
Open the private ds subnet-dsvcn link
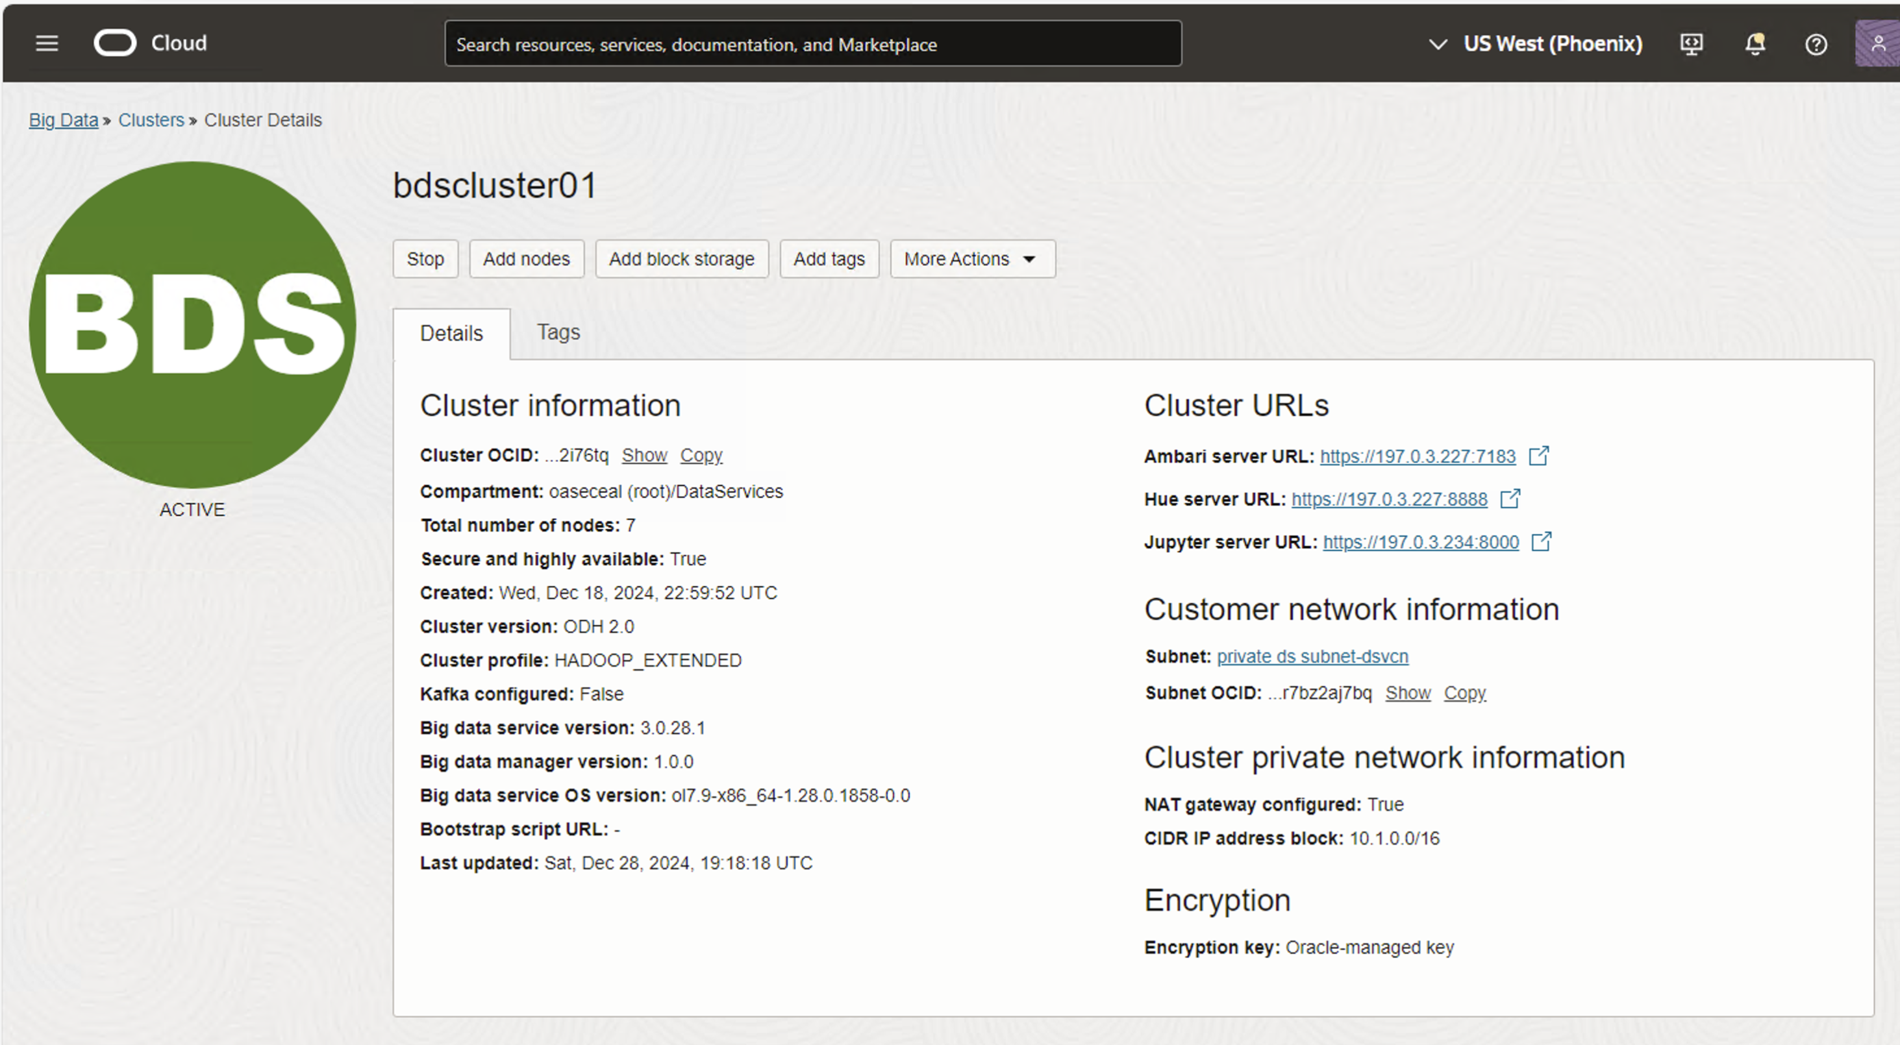coord(1312,656)
